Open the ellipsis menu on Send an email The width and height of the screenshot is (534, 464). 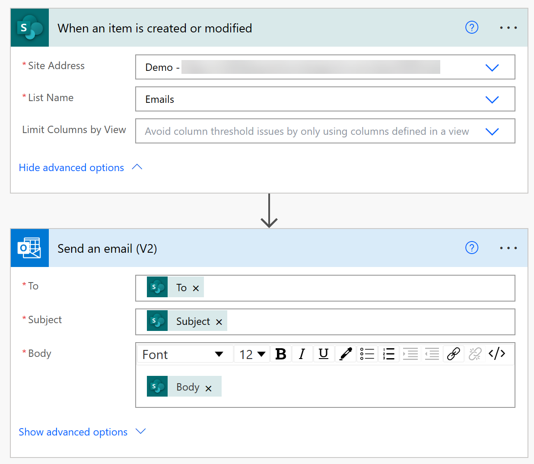point(508,248)
